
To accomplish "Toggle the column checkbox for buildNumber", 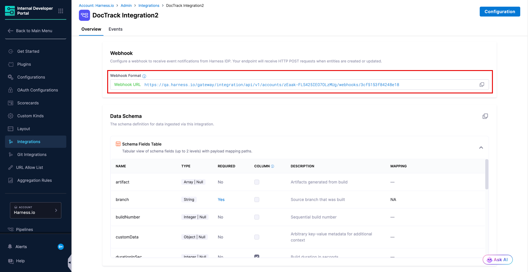I will (257, 217).
